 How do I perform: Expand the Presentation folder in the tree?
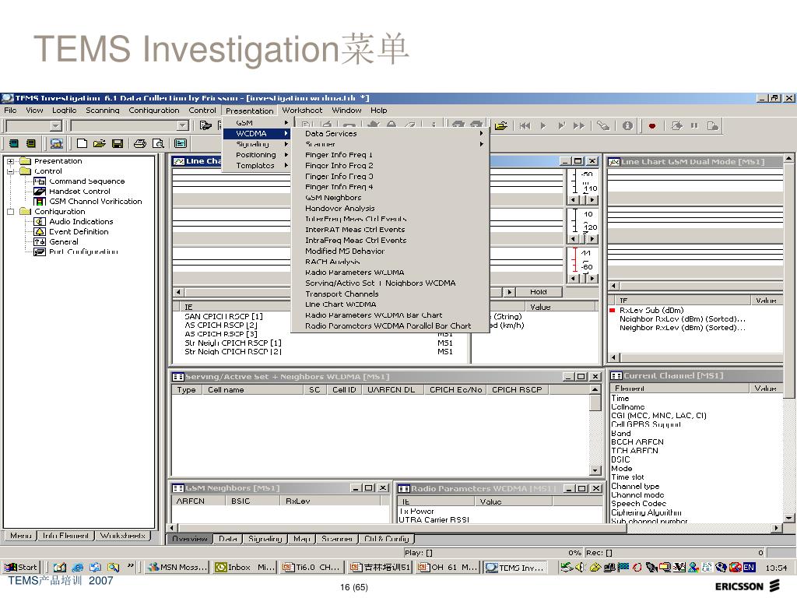pos(10,161)
